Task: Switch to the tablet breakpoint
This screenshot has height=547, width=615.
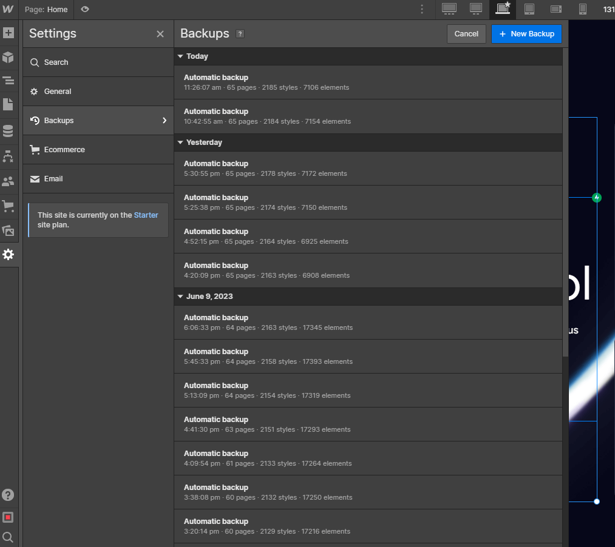Action: pos(529,10)
